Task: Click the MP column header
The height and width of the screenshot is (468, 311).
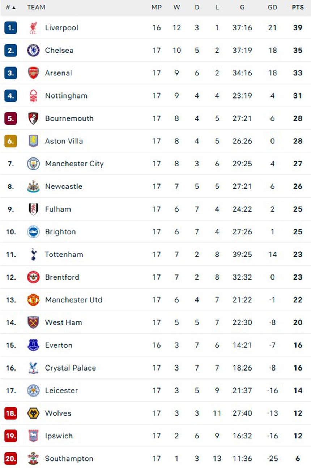Action: click(x=157, y=7)
